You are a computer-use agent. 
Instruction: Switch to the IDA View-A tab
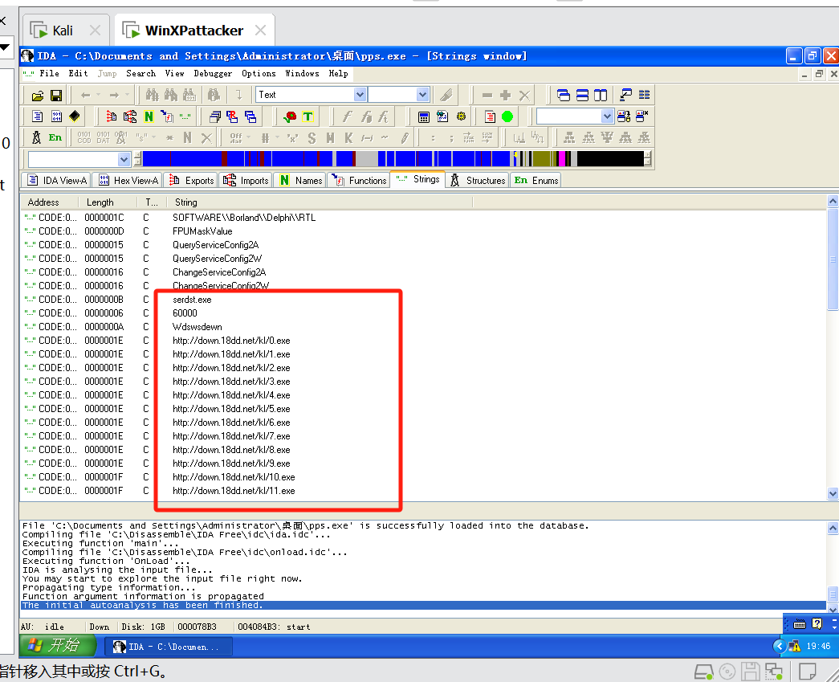coord(57,181)
